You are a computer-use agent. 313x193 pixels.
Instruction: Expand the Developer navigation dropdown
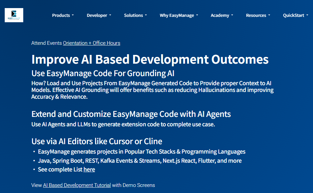[x=99, y=15]
